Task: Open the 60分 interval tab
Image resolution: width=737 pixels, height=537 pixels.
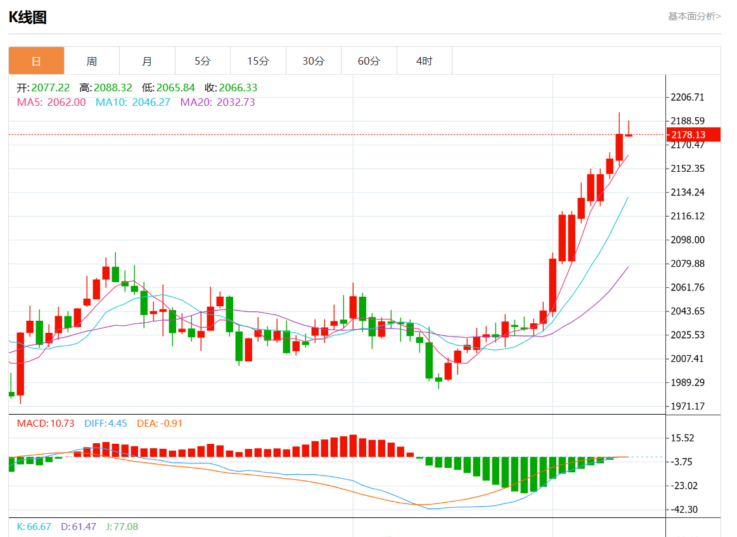Action: (x=369, y=61)
